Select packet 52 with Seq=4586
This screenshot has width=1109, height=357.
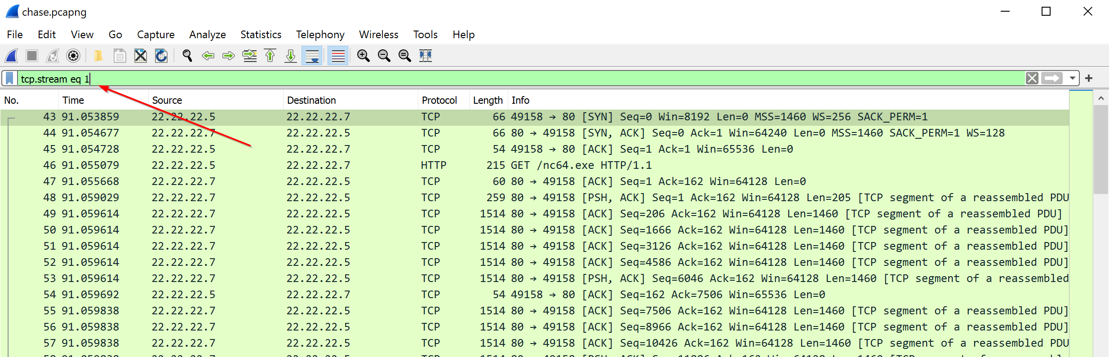tap(535, 262)
